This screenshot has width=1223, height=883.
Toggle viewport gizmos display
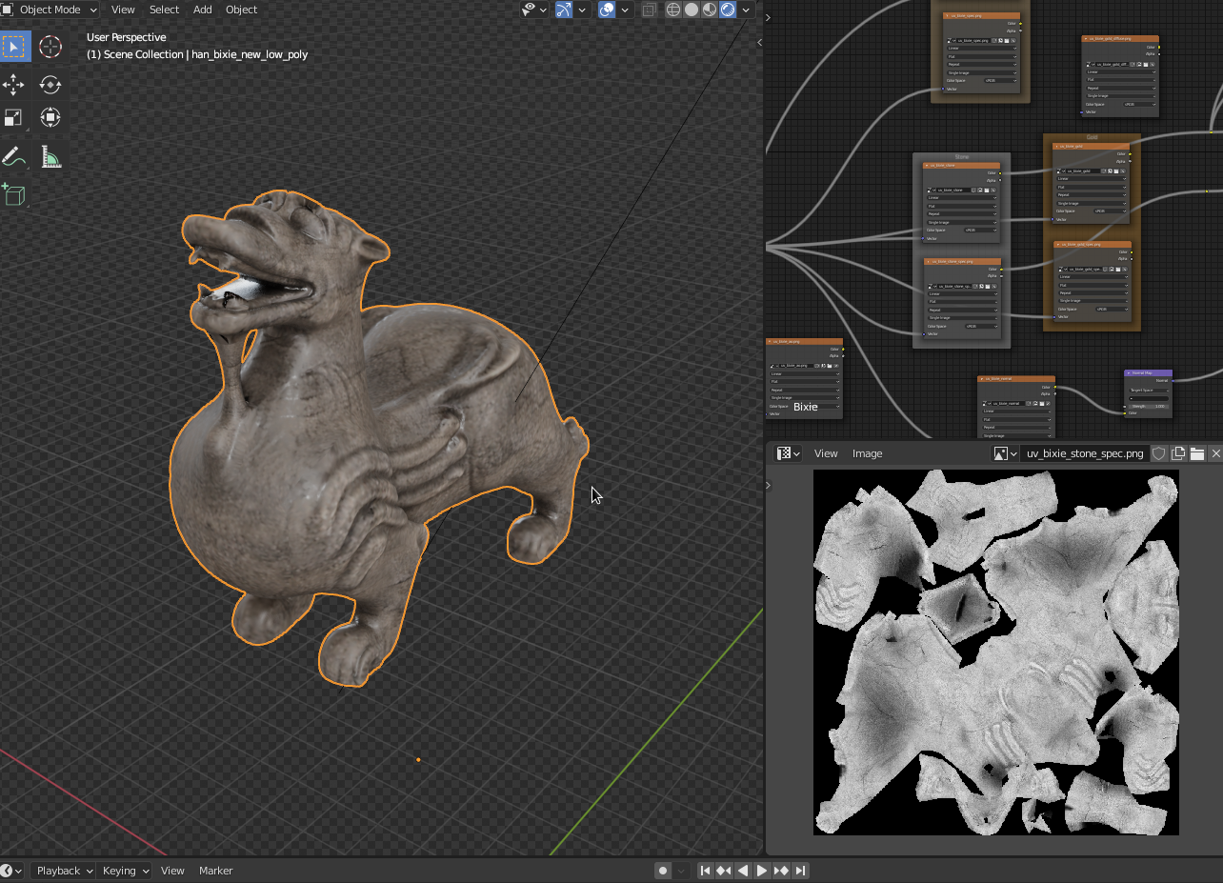(564, 10)
